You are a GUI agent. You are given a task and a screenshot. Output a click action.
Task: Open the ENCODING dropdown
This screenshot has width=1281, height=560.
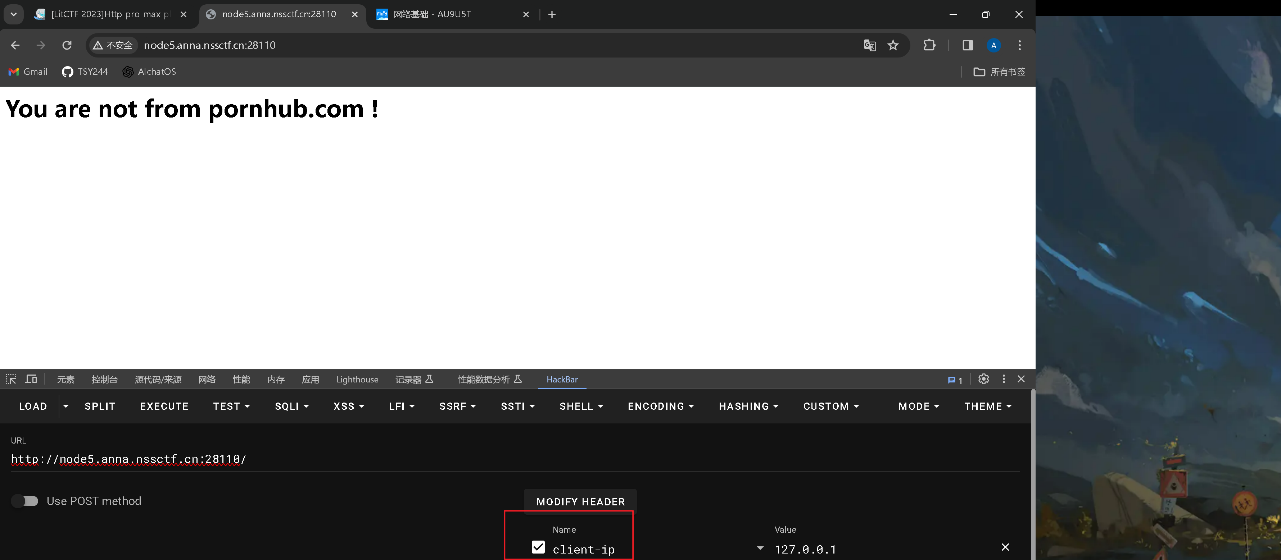point(660,407)
